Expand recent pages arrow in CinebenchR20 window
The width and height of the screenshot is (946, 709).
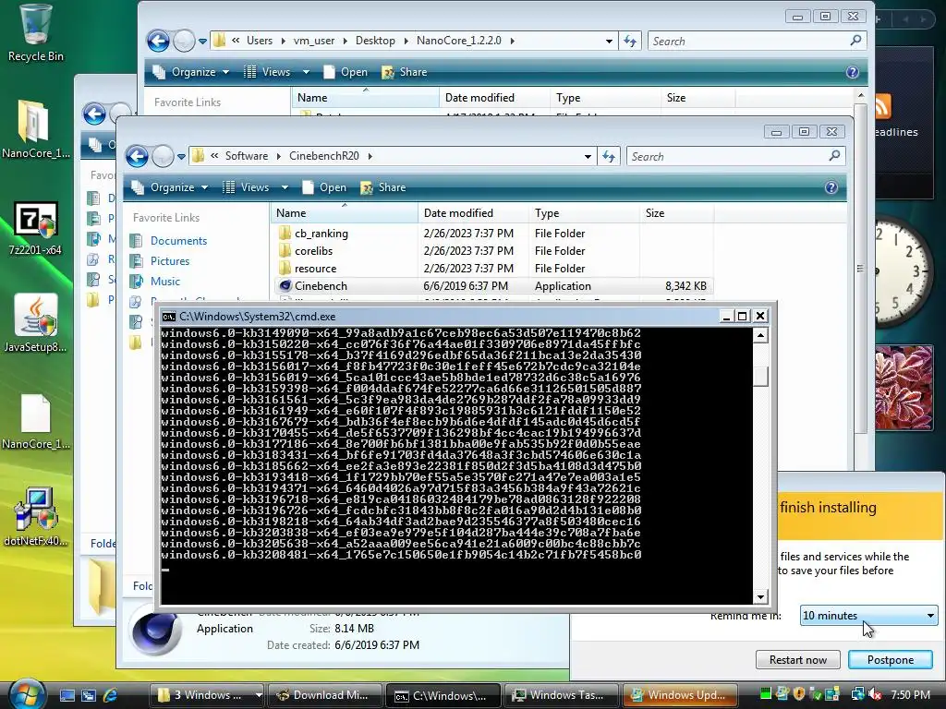(x=181, y=157)
